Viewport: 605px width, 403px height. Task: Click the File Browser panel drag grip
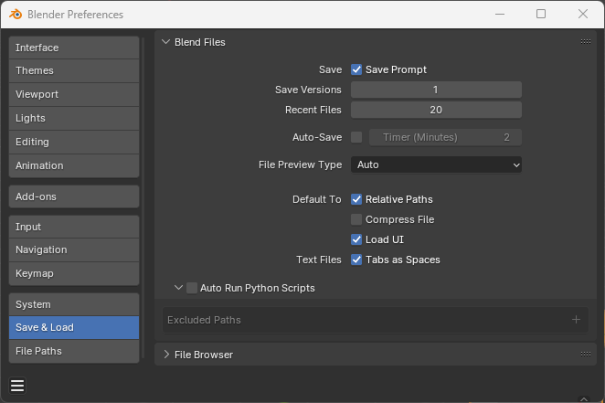click(x=586, y=354)
